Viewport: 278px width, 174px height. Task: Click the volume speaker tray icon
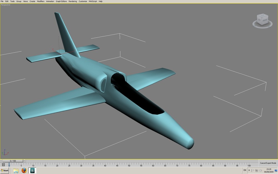pos(260,171)
